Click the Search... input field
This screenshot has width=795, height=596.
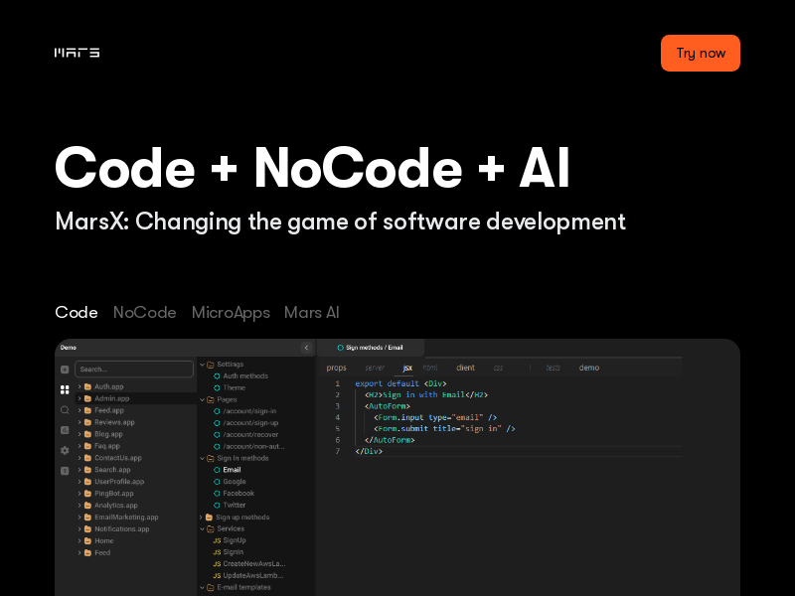coord(134,369)
